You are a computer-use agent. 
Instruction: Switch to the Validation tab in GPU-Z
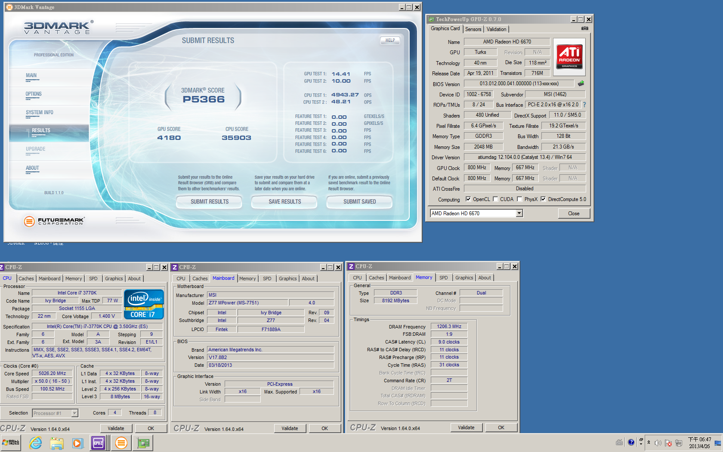click(496, 29)
